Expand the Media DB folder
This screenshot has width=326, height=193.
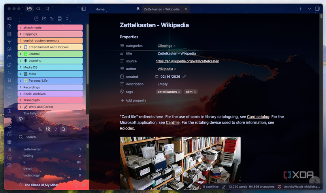pyautogui.click(x=50, y=67)
